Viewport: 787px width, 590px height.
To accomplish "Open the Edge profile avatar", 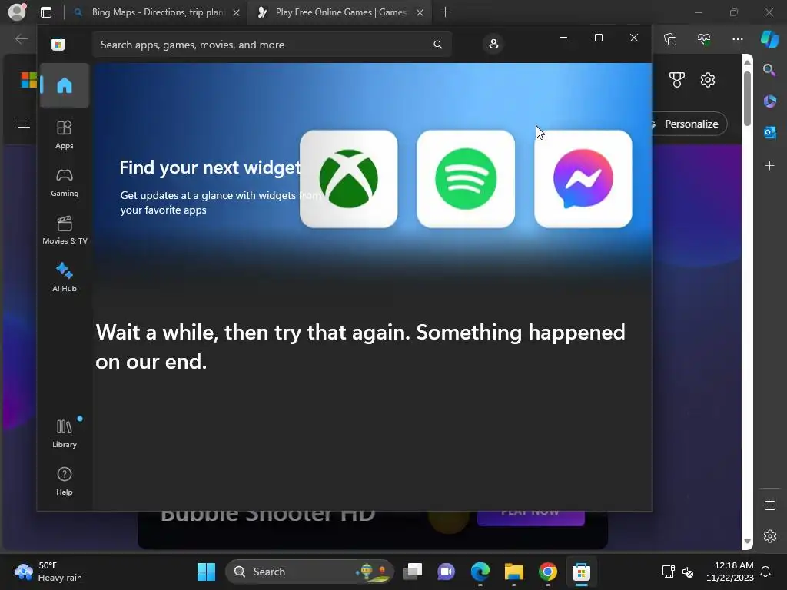I will [17, 12].
